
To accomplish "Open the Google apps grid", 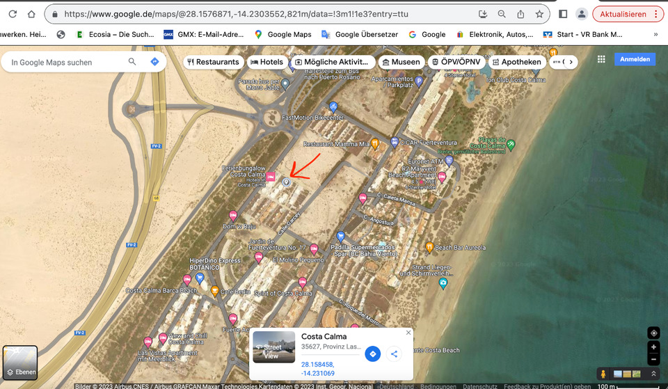I will [x=601, y=59].
